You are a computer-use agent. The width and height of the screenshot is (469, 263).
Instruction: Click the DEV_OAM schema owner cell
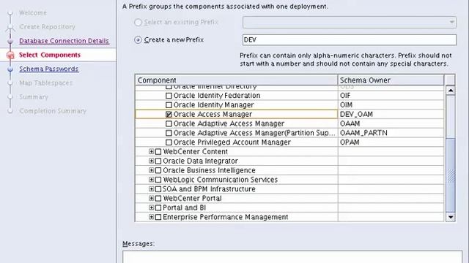(391, 114)
